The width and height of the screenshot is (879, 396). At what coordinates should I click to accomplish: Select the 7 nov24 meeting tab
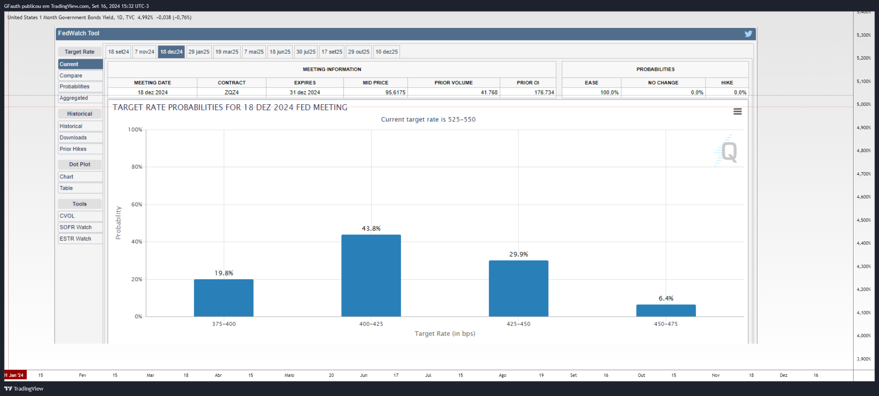[145, 52]
